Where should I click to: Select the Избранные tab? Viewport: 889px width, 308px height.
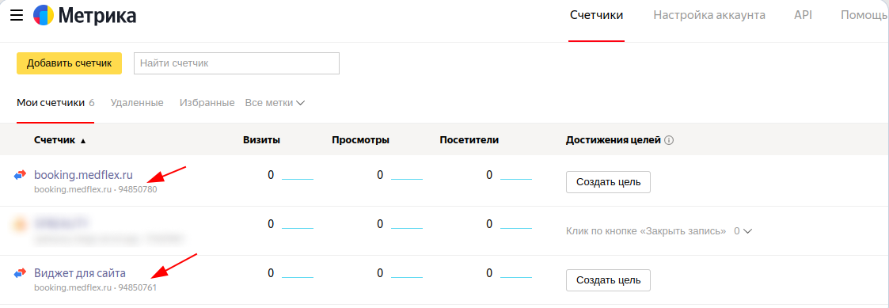207,103
